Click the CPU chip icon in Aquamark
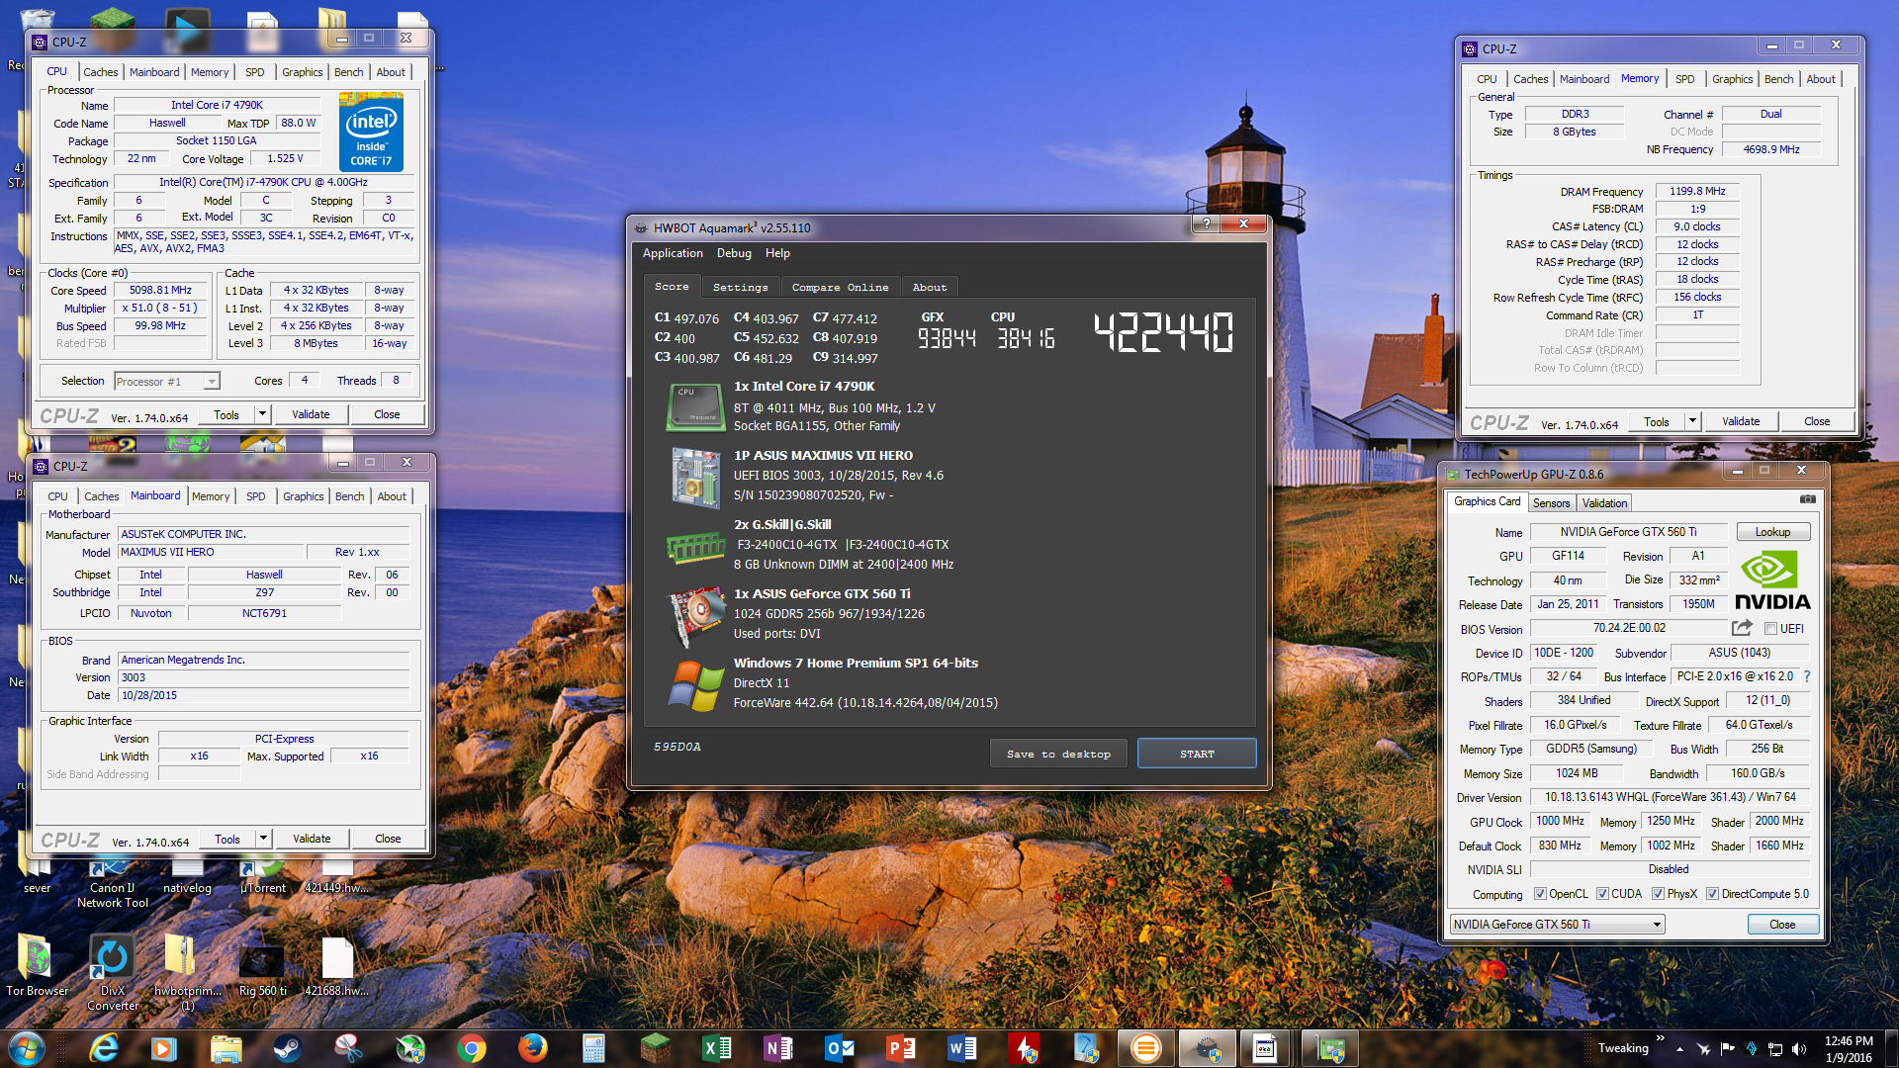Viewport: 1899px width, 1068px height. pyautogui.click(x=696, y=407)
